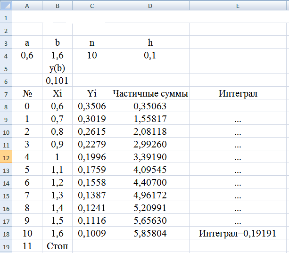289x253 pixels.
Task: Select cell containing 3,39190
Action: pos(150,156)
